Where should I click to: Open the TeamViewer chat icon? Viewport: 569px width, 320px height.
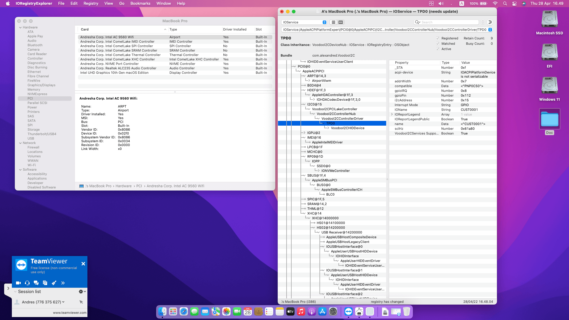[36, 283]
